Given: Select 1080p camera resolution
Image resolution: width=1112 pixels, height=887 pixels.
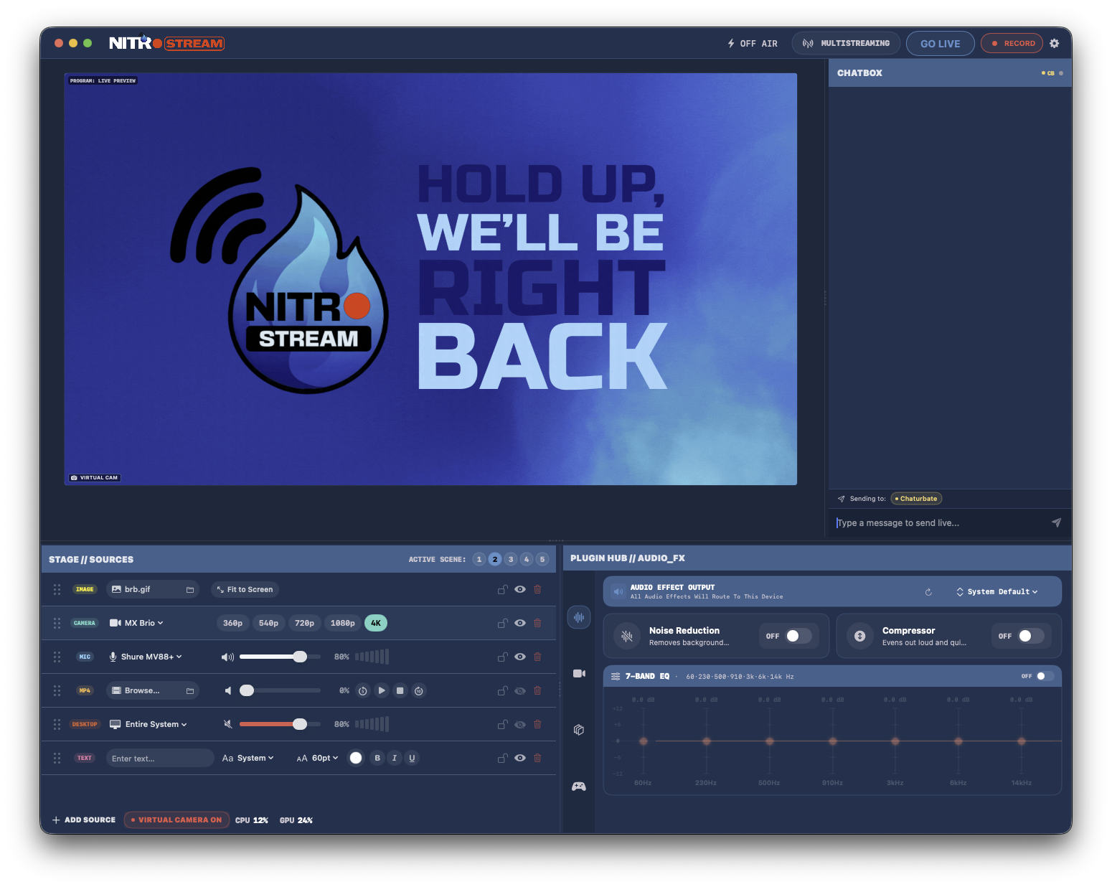Looking at the screenshot, I should pos(343,623).
